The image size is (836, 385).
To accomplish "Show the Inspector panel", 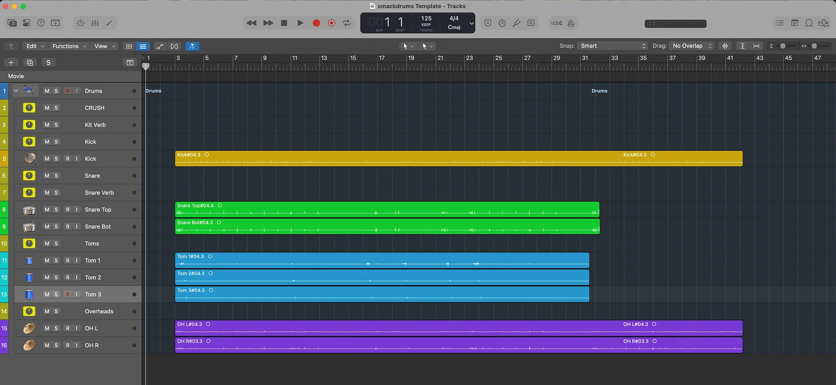I will tap(27, 23).
